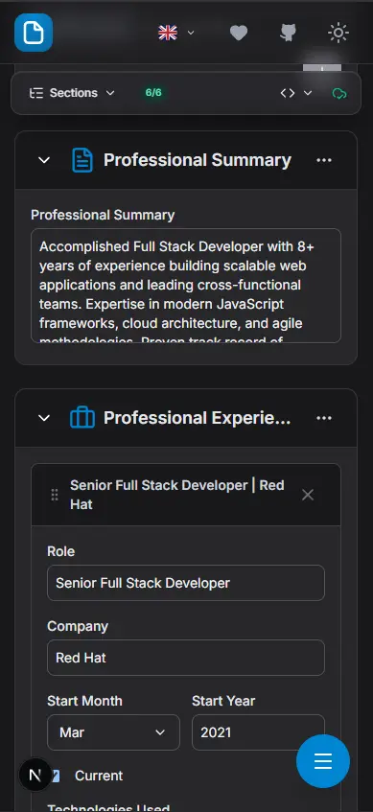Screen dimensions: 373x812
Task: Open Professional Experience more options menu
Action: (x=324, y=418)
